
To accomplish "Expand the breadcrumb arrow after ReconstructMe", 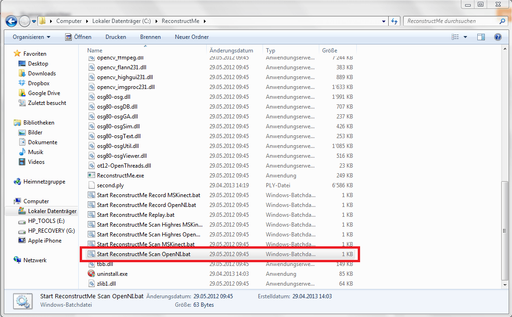I will (205, 21).
